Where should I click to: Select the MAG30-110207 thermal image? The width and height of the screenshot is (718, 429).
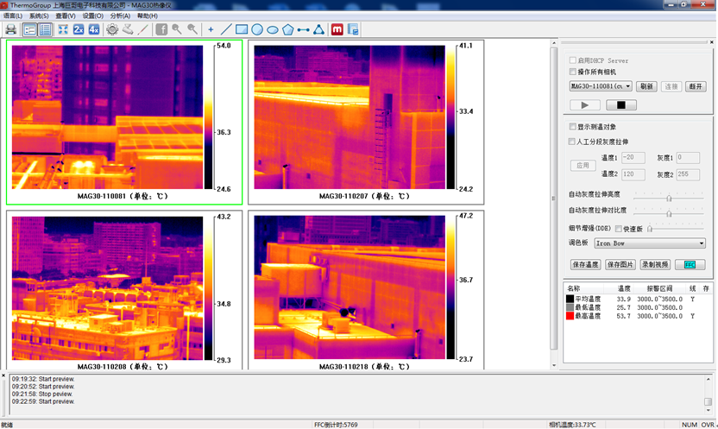point(350,117)
